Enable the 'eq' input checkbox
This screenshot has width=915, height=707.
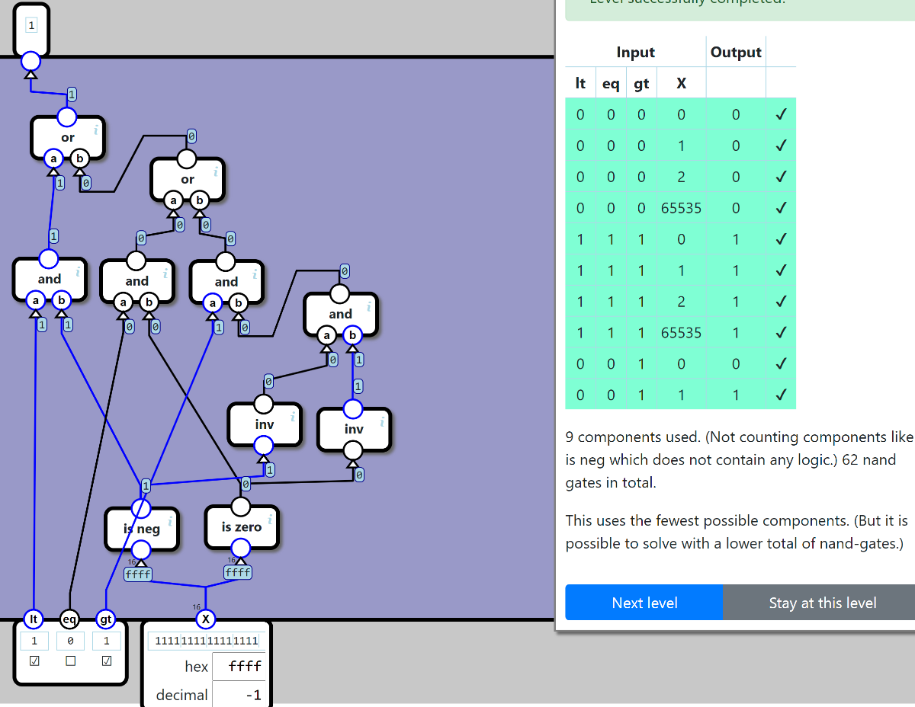coord(70,661)
